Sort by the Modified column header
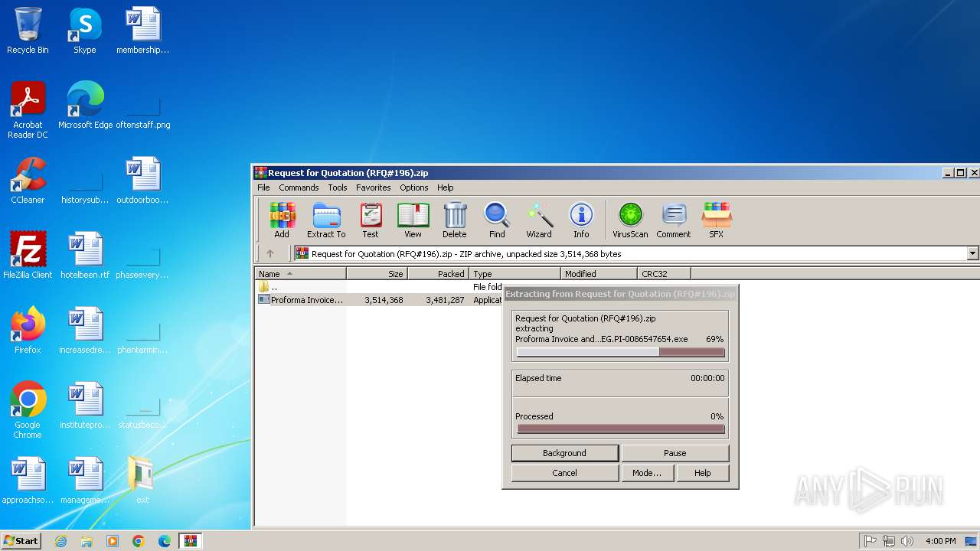The image size is (980, 551). [x=599, y=273]
